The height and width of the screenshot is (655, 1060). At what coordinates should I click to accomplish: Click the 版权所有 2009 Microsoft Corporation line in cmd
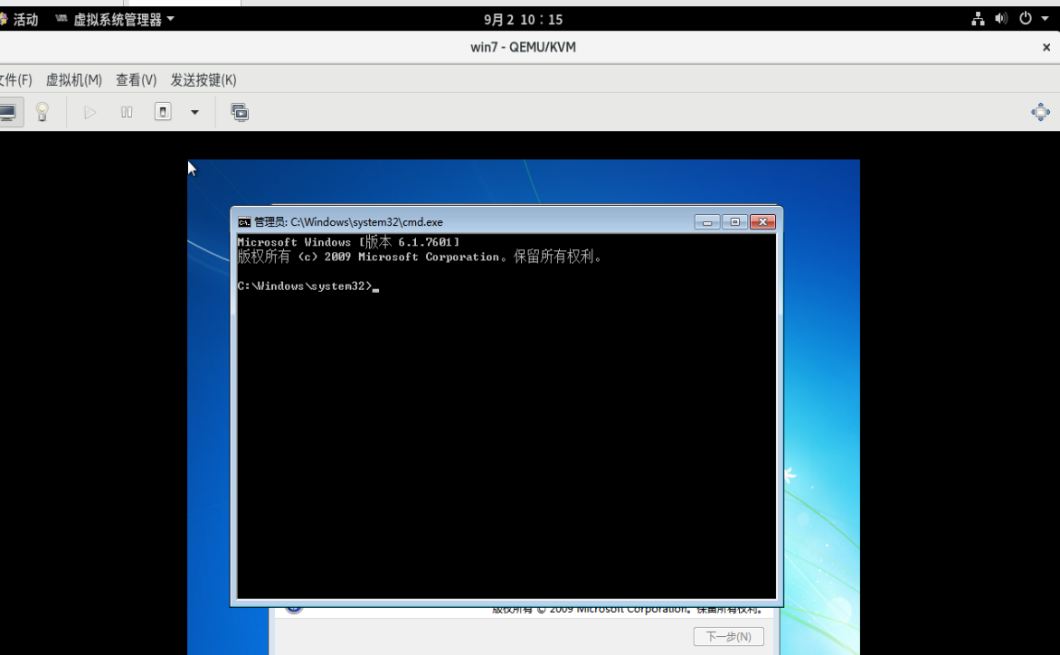(x=419, y=257)
